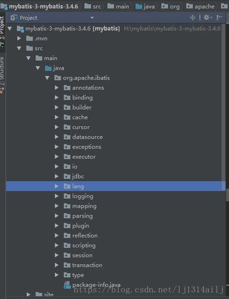This screenshot has height=299, width=229.
Task: Click the package-info.java file icon
Action: click(67, 285)
